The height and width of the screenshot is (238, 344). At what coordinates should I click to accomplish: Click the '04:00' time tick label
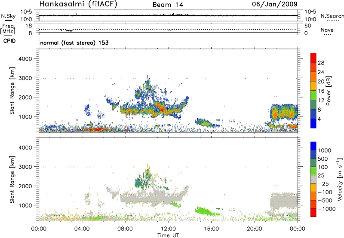(82, 229)
